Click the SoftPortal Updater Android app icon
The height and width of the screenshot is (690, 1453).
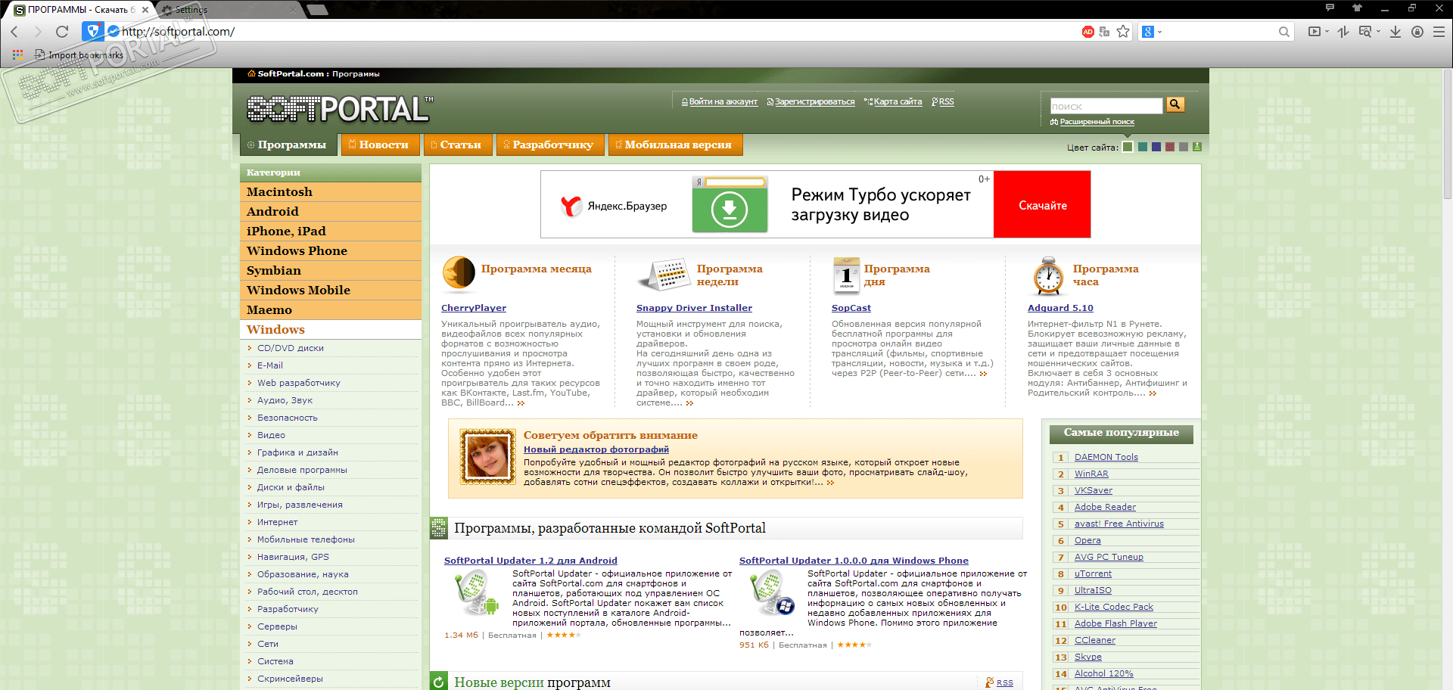pyautogui.click(x=477, y=593)
